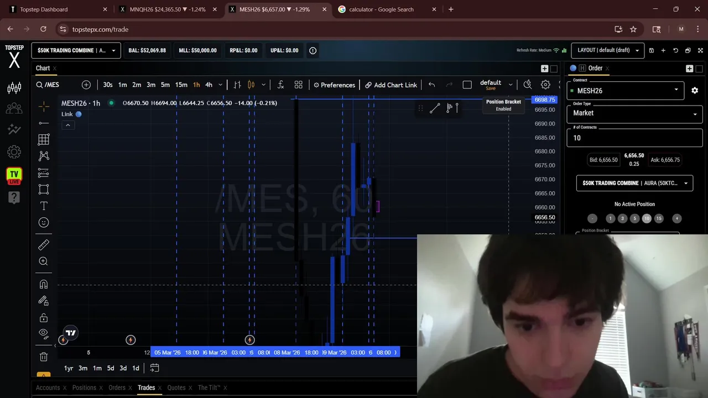Image resolution: width=708 pixels, height=398 pixels.
Task: Toggle magnet mode on chart
Action: click(44, 284)
